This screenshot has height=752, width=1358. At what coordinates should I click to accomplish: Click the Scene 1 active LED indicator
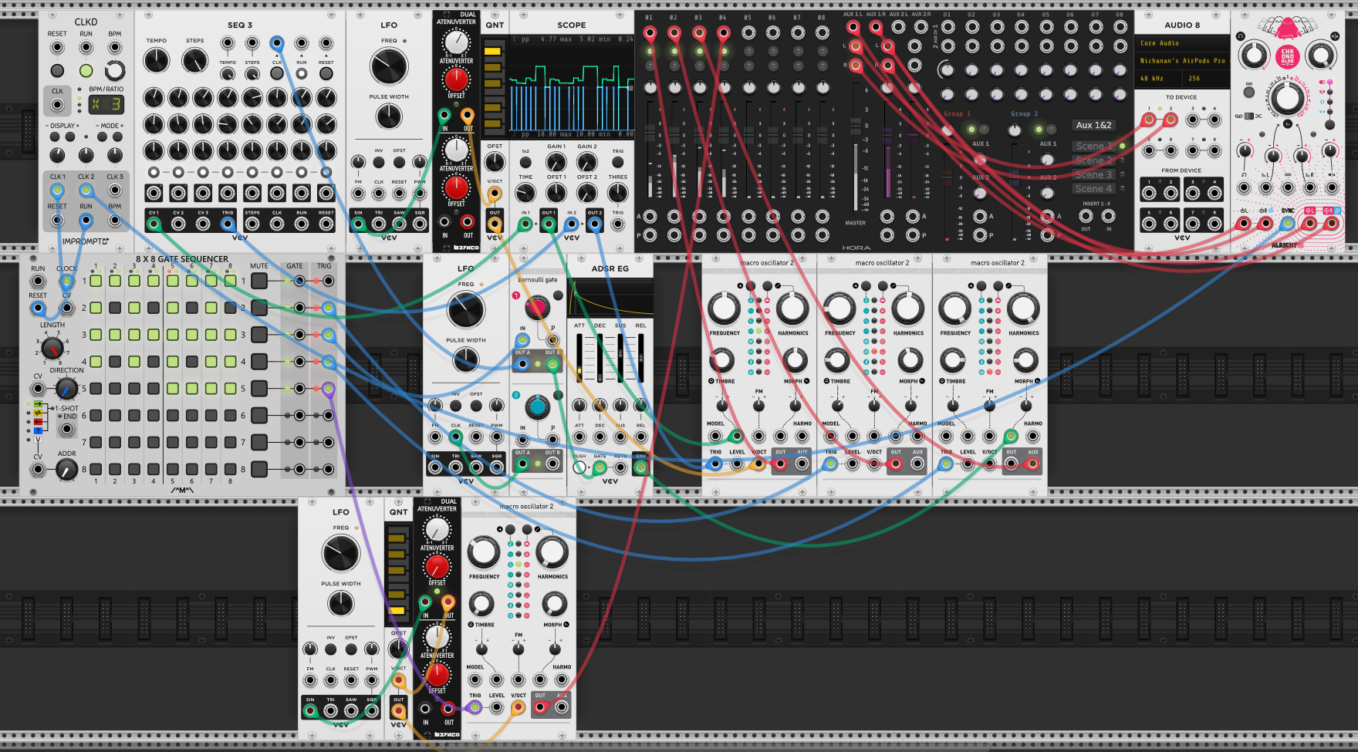1123,146
